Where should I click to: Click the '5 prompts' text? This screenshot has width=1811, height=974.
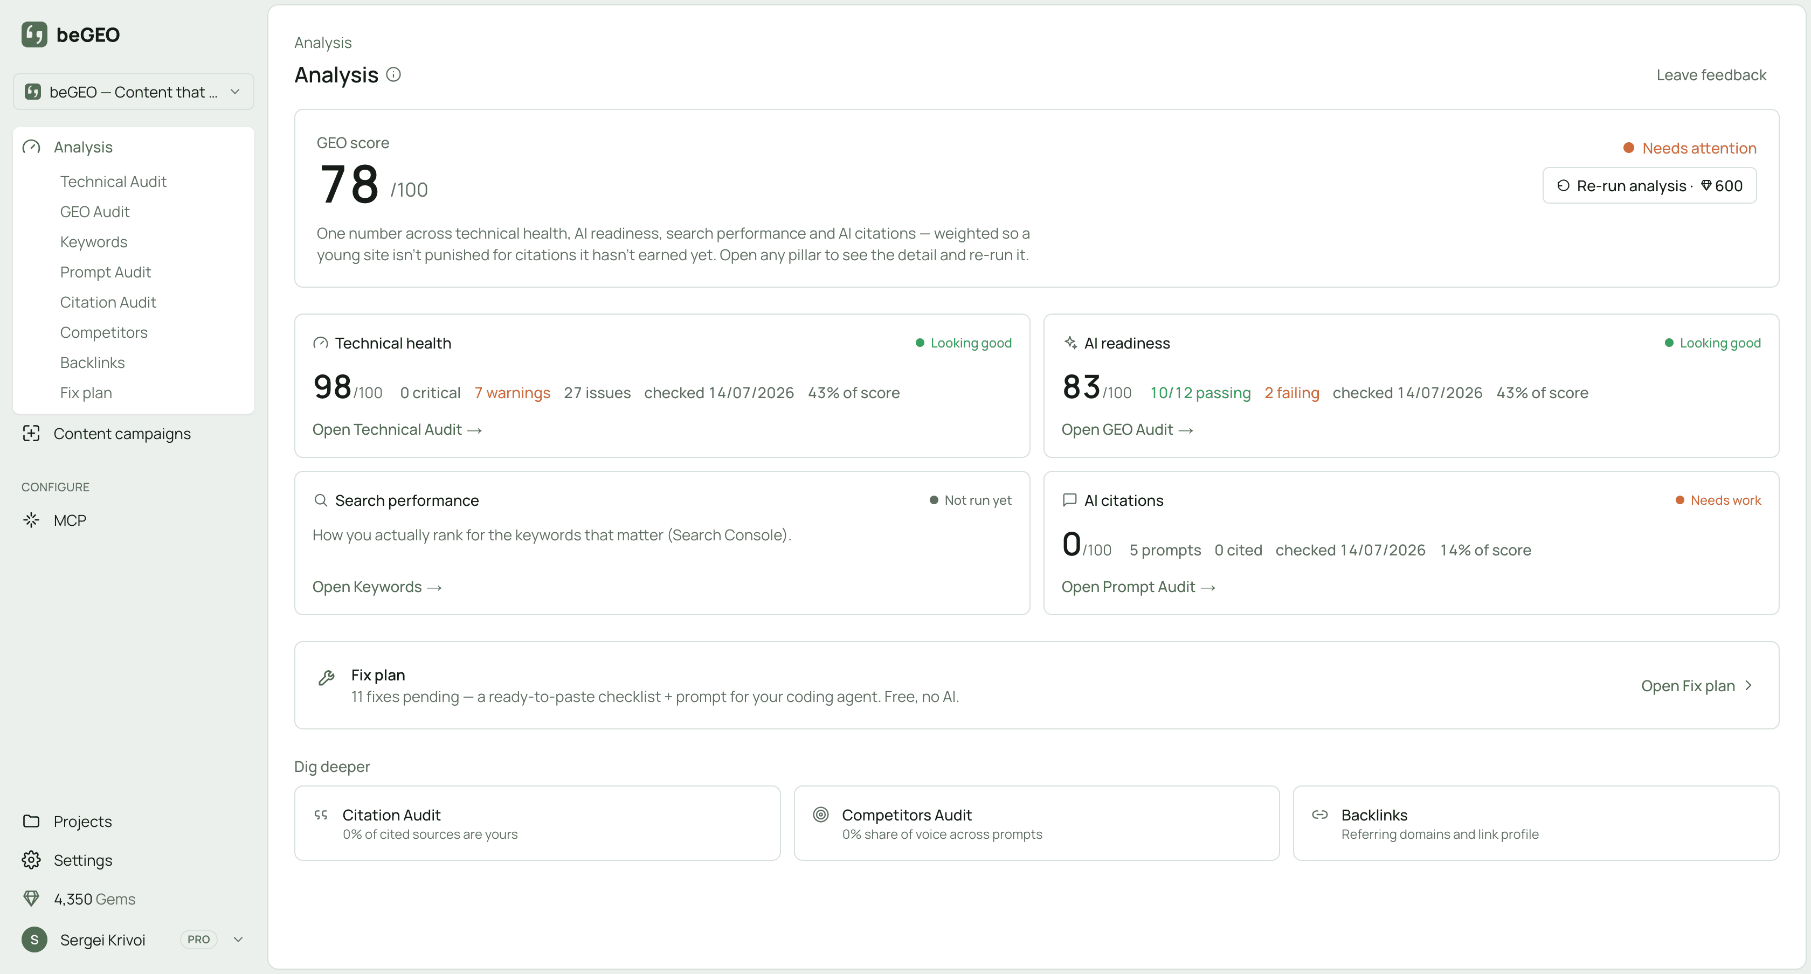pos(1165,550)
